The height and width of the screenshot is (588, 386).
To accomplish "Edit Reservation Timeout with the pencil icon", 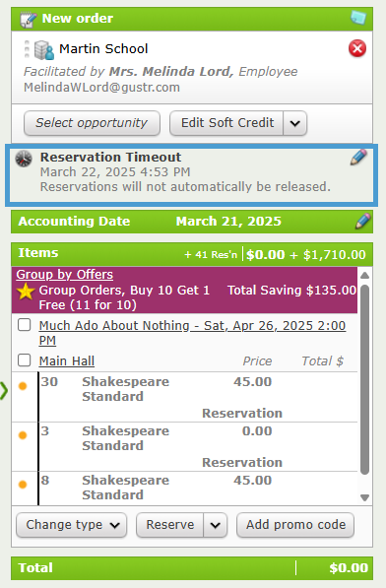I will pos(358,158).
